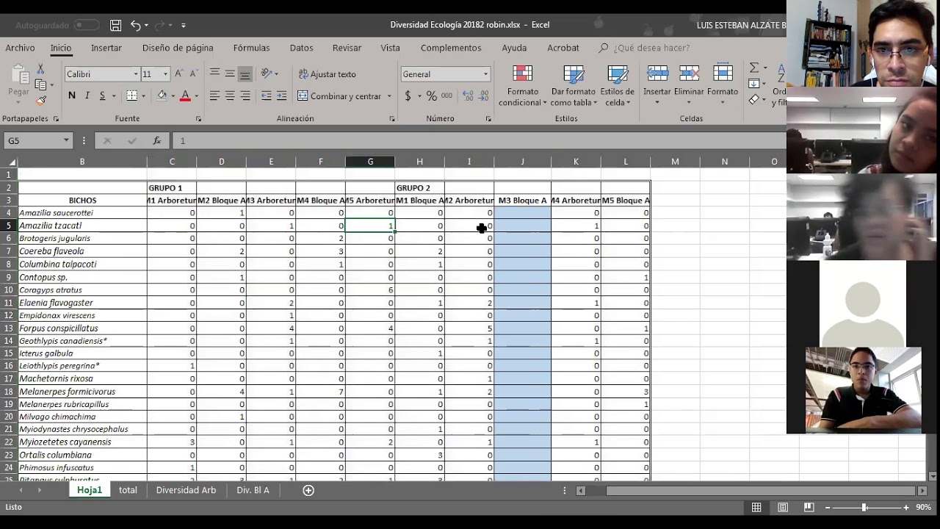Apply accounting currency format ($)

[x=408, y=96]
